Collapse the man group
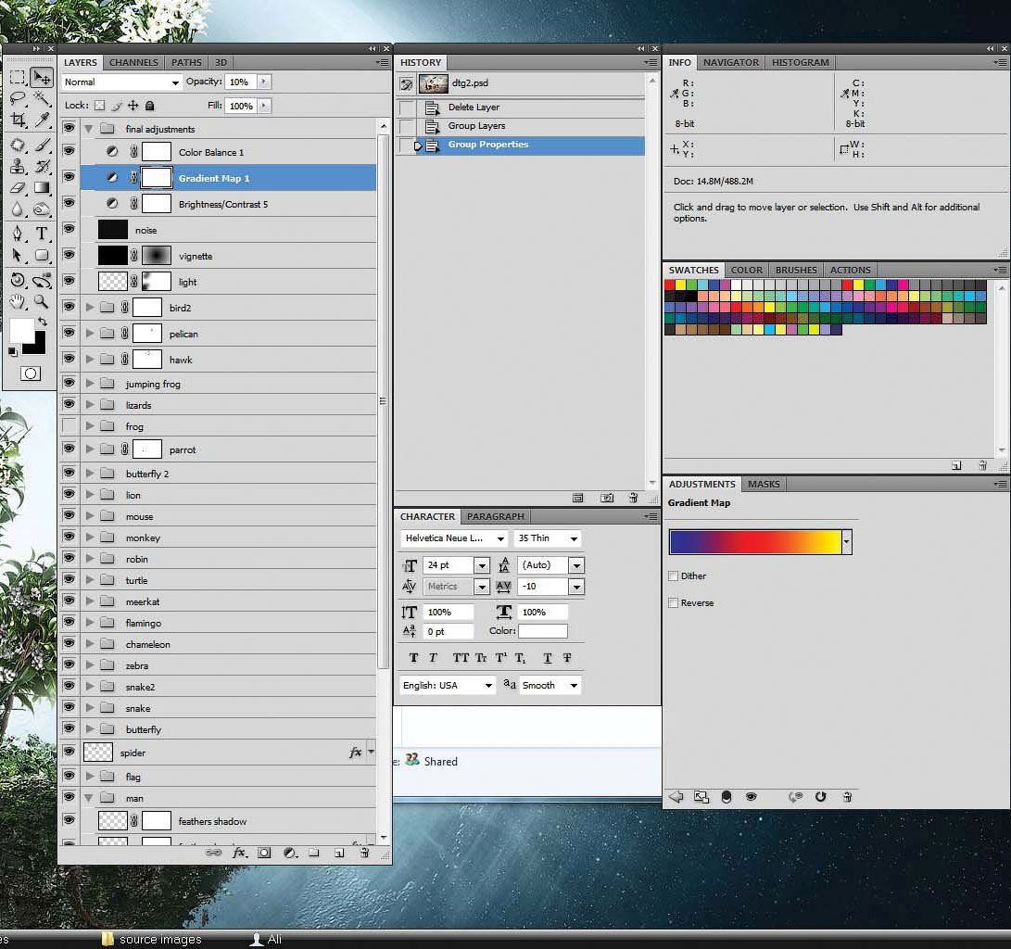 click(x=88, y=798)
